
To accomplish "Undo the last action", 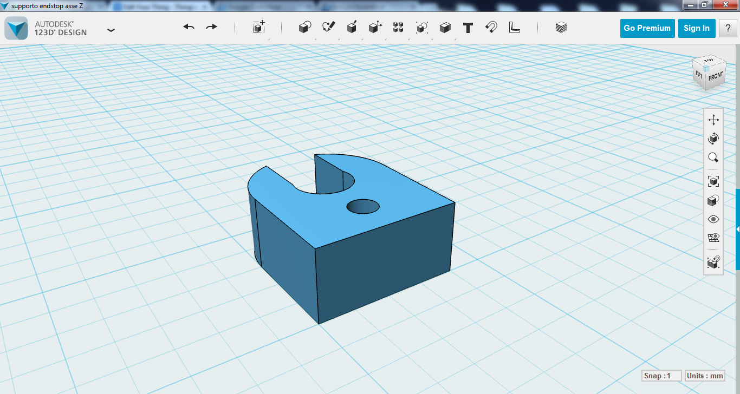I will click(189, 27).
